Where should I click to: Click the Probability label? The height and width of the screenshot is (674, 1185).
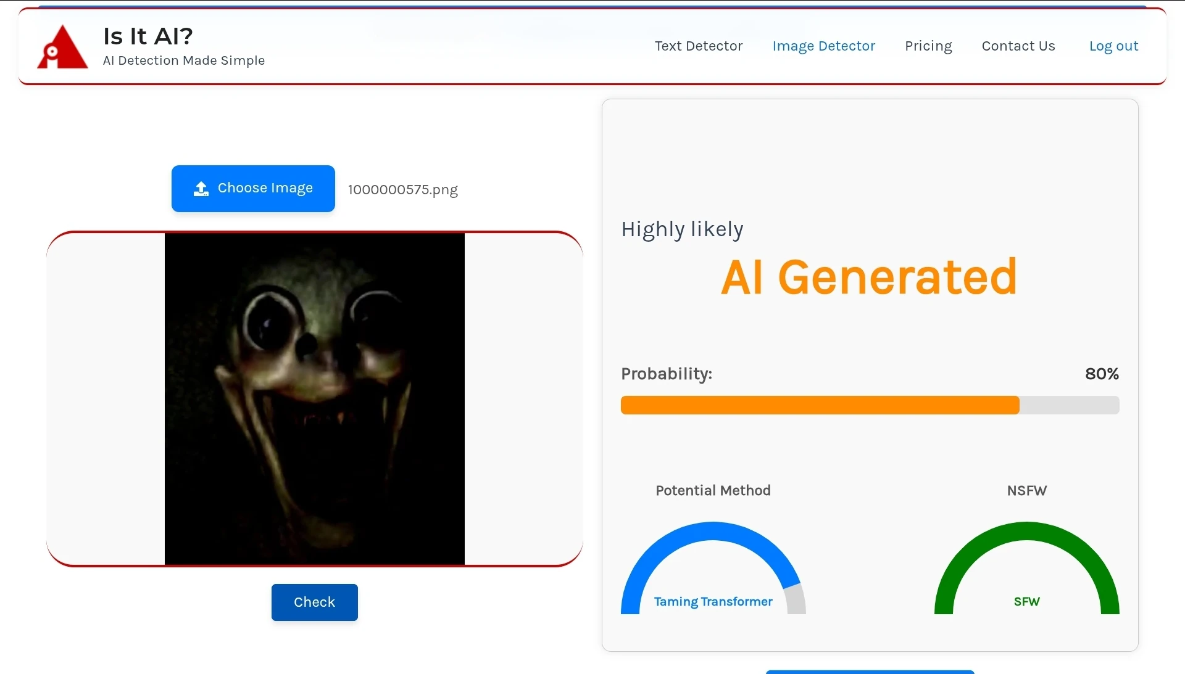coord(666,374)
